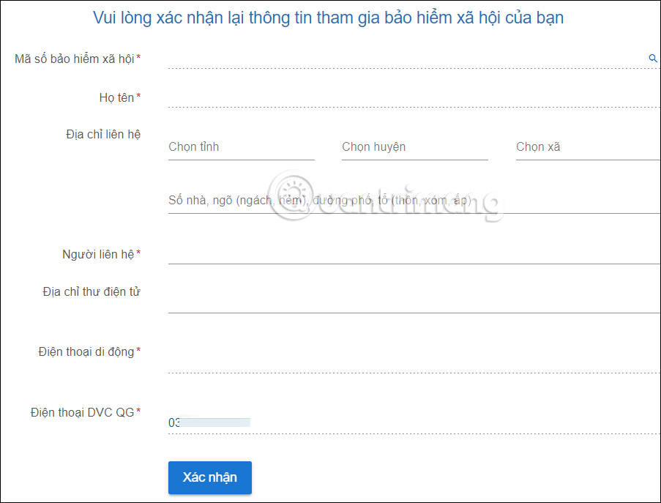The width and height of the screenshot is (661, 503).
Task: Click the Mã số bảo hiểm xã hội label
Action: tap(78, 59)
